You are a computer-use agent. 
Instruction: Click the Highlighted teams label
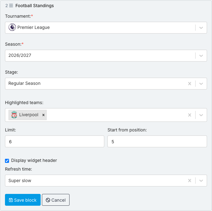pyautogui.click(x=24, y=103)
